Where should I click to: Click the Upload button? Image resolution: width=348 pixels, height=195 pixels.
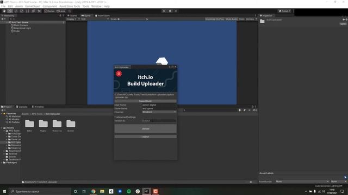coord(145,129)
